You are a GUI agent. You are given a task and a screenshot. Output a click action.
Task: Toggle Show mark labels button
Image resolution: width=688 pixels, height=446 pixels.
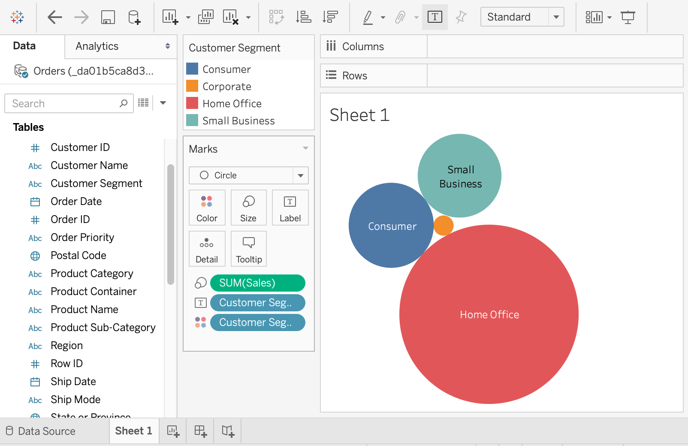435,17
